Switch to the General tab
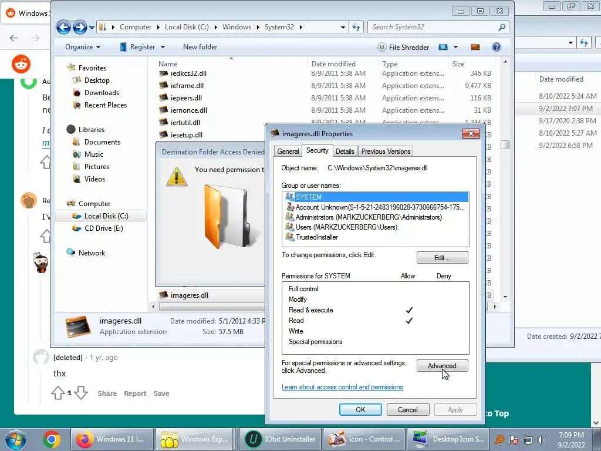The image size is (601, 451). 288,152
